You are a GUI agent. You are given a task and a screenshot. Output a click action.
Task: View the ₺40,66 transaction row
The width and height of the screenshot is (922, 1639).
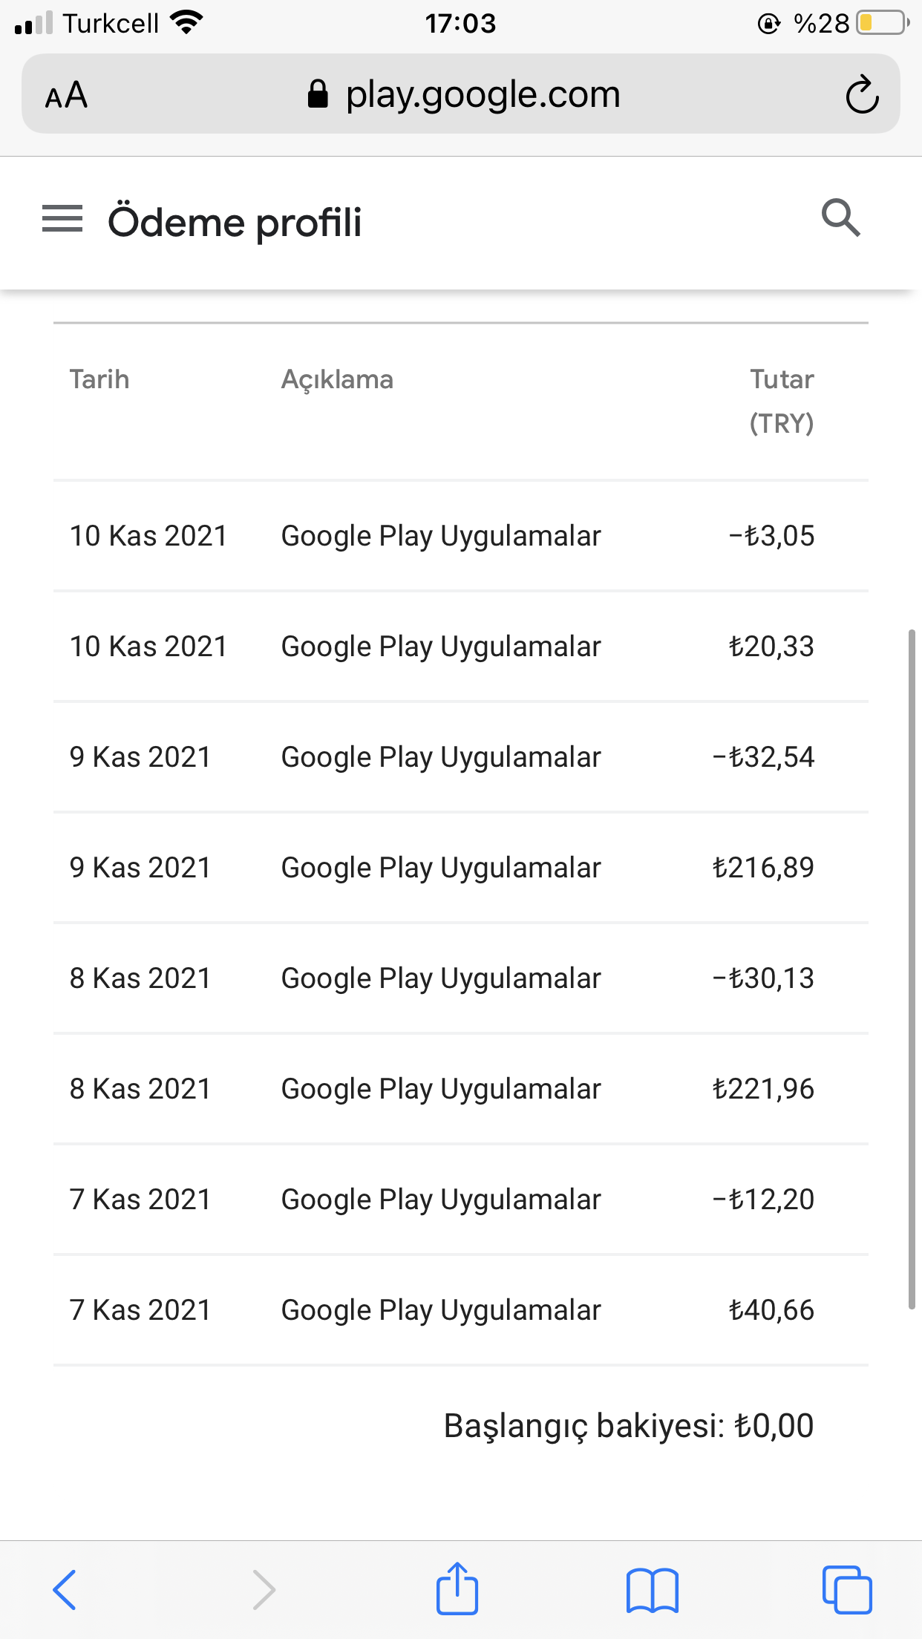click(x=461, y=1310)
